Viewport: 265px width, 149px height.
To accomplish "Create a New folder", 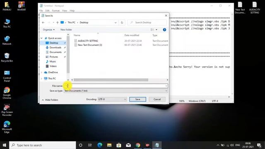I will pos(66,30).
